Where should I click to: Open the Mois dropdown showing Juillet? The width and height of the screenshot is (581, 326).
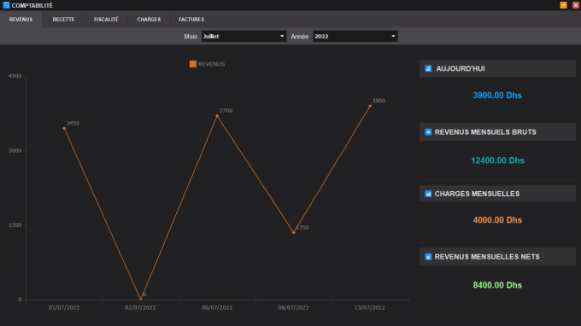[x=244, y=36]
